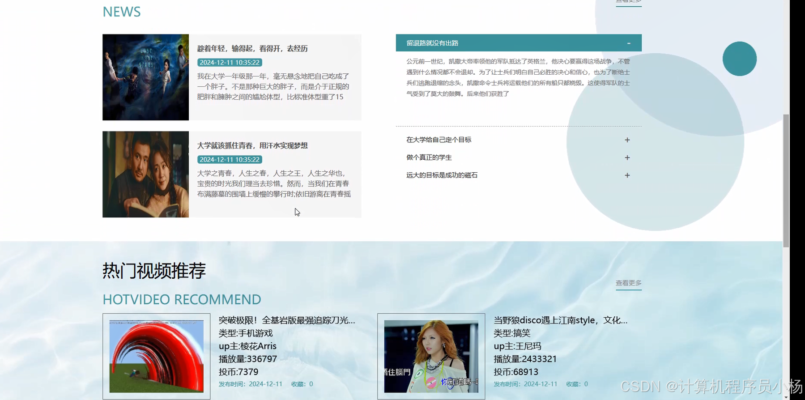Open video title 突破极限！全基岩版最强追踪刀光...
The image size is (805, 400).
(x=287, y=320)
